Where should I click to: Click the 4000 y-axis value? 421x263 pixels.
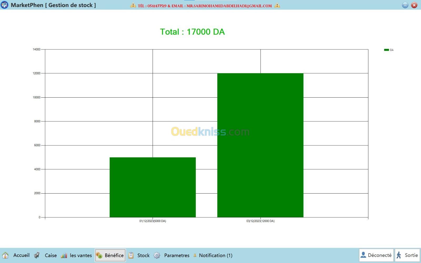[x=37, y=169]
